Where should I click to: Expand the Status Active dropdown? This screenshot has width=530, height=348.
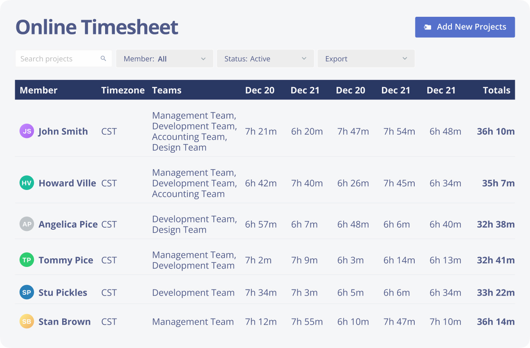265,59
